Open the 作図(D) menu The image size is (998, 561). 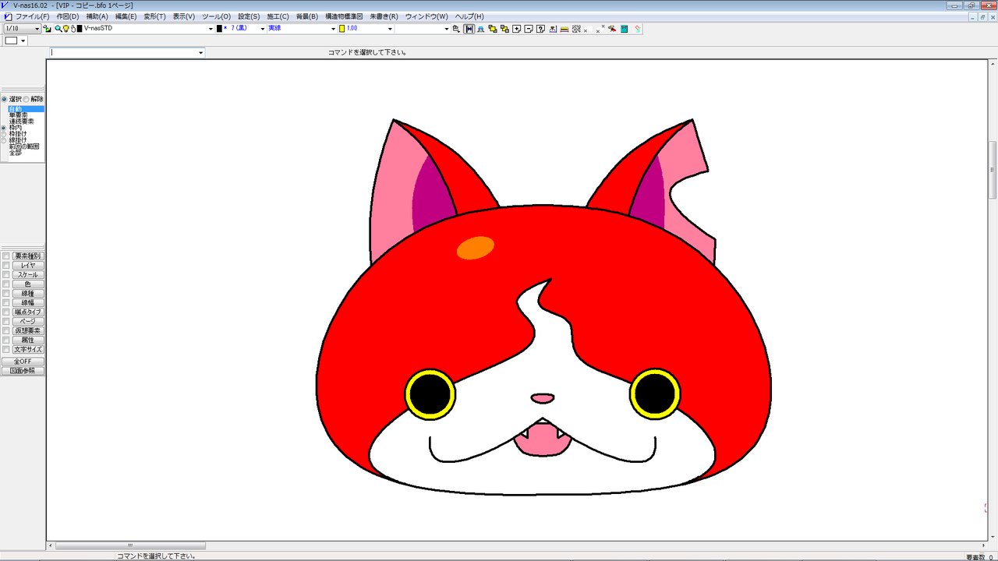point(67,16)
